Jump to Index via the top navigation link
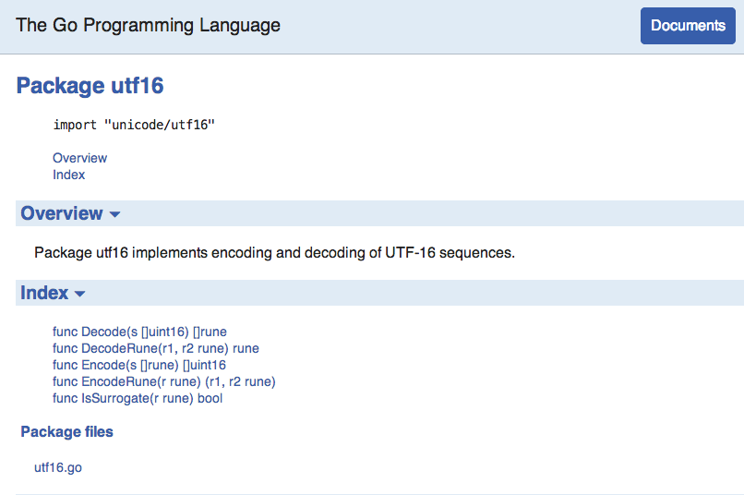The height and width of the screenshot is (495, 744). 68,175
